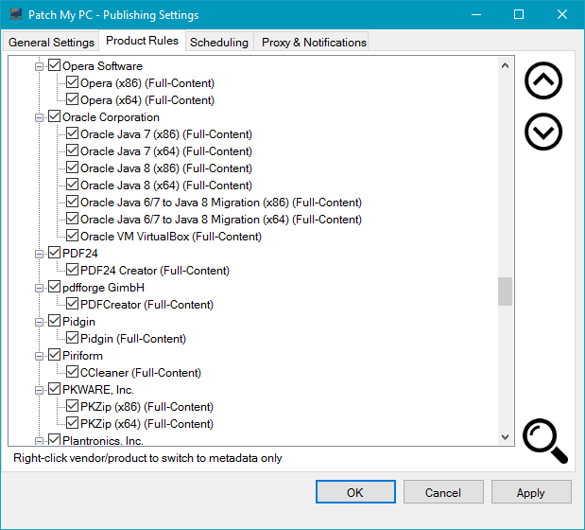Uncheck the Oracle VM VirtualBox checkbox
The height and width of the screenshot is (530, 585).
click(x=72, y=236)
